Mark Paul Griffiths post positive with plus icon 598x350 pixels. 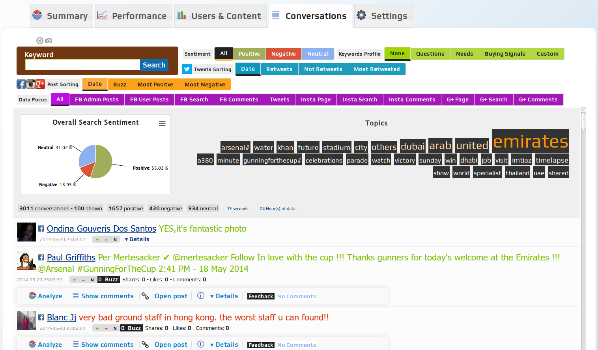click(74, 280)
